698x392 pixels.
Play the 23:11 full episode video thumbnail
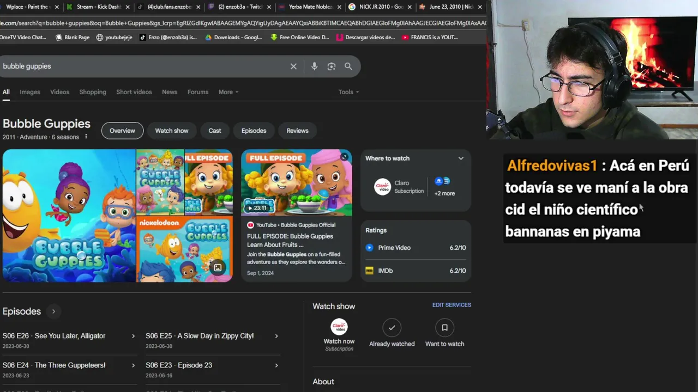pos(297,182)
